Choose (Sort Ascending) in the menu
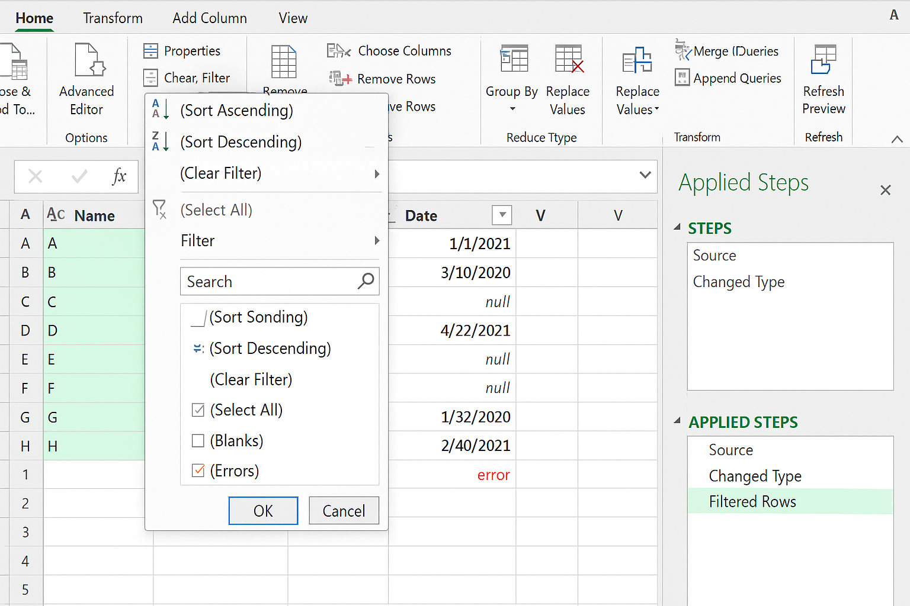Image resolution: width=910 pixels, height=606 pixels. tap(236, 110)
